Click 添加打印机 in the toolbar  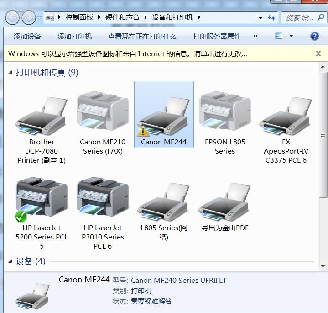point(74,37)
